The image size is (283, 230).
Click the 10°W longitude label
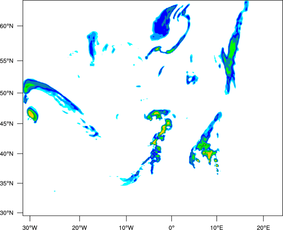pos(126,228)
